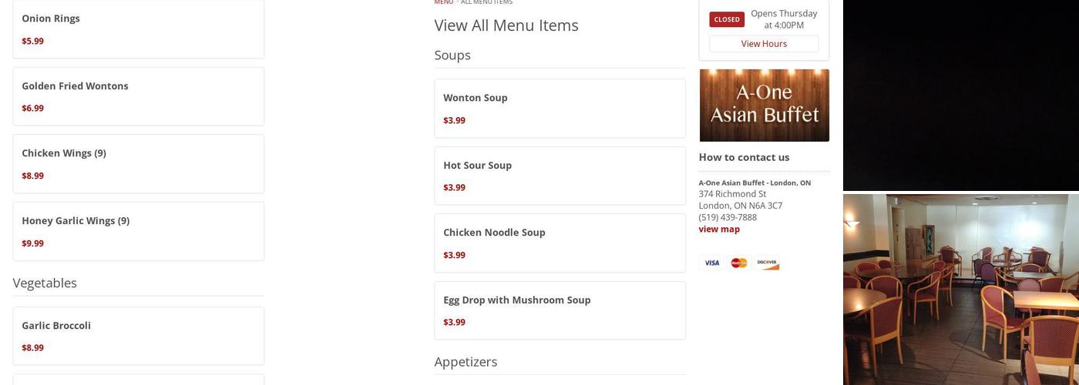Click the restaurant phone number
Image resolution: width=1079 pixels, height=385 pixels.
coord(728,217)
